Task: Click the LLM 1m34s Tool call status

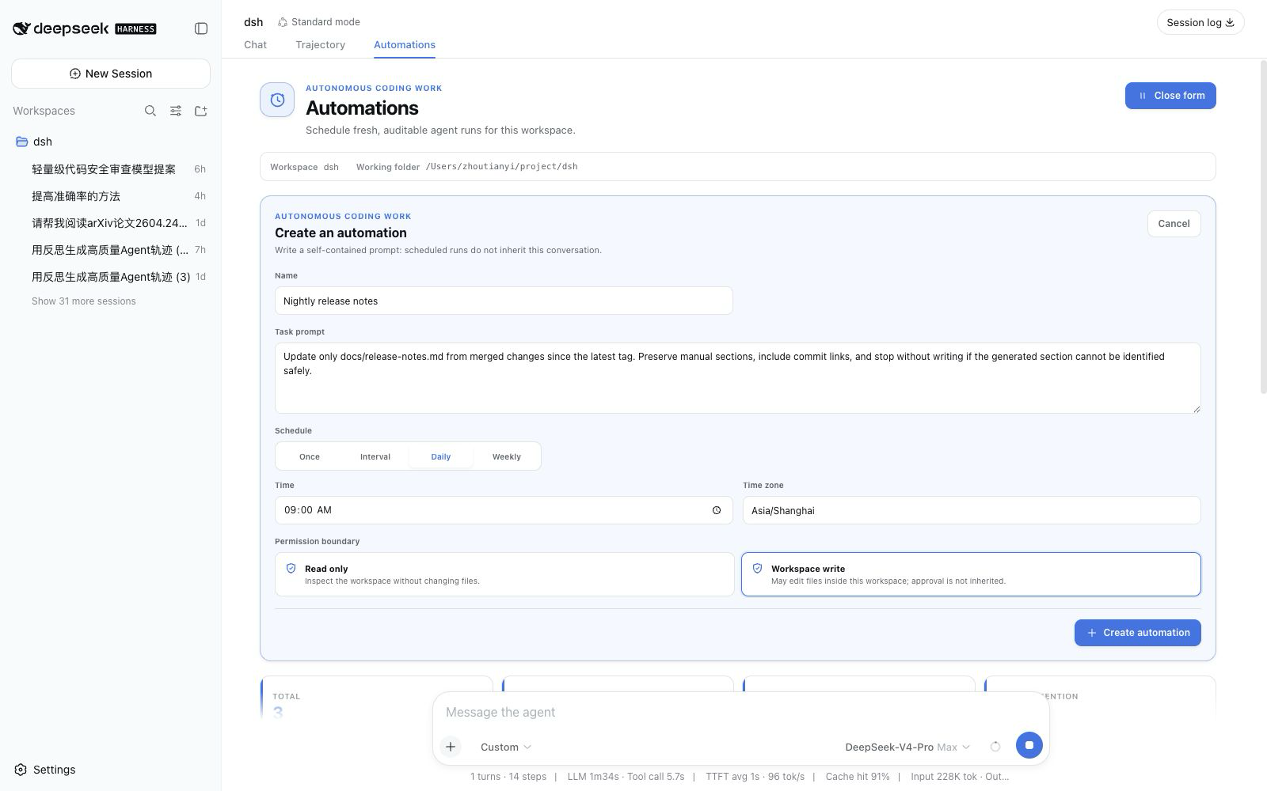Action: tap(626, 777)
